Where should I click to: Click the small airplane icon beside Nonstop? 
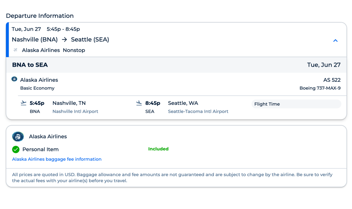[15, 50]
